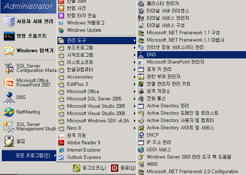Image resolution: width=246 pixels, height=175 pixels.
Task: Expand Microsoft SQL Server 2005 submenu arrow
Action: point(134,99)
